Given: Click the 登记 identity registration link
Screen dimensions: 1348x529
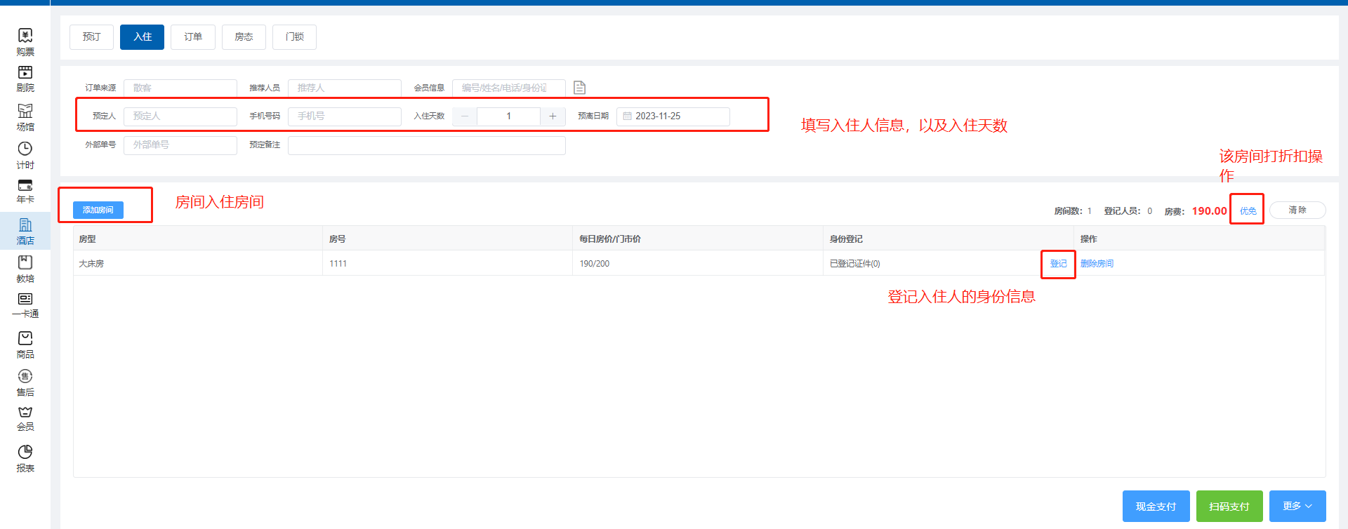Looking at the screenshot, I should click(1058, 264).
